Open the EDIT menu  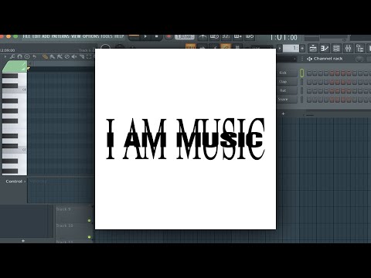(36, 36)
